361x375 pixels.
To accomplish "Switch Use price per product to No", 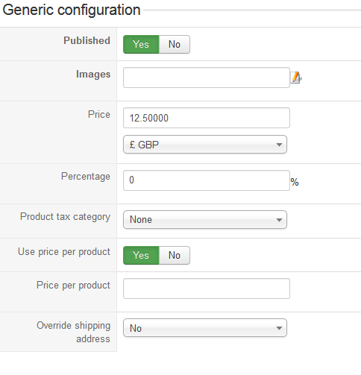I will [x=175, y=255].
